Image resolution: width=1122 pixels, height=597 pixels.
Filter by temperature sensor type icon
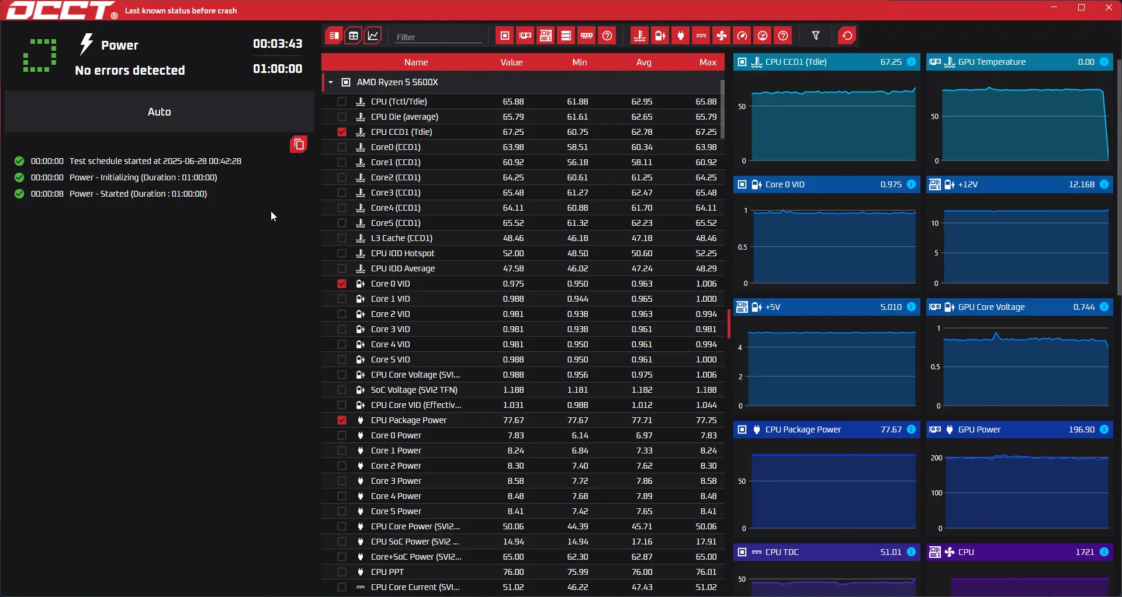640,36
